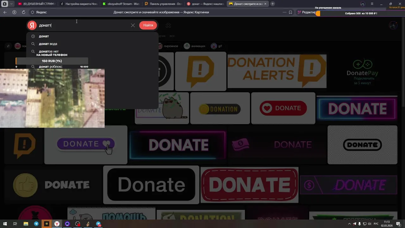
Task: Click the Yandex logo in search bar
Action: (x=32, y=25)
